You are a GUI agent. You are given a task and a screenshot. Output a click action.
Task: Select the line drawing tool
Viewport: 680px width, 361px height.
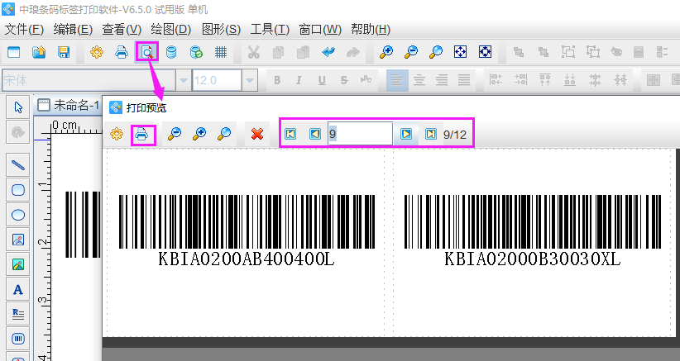(17, 164)
